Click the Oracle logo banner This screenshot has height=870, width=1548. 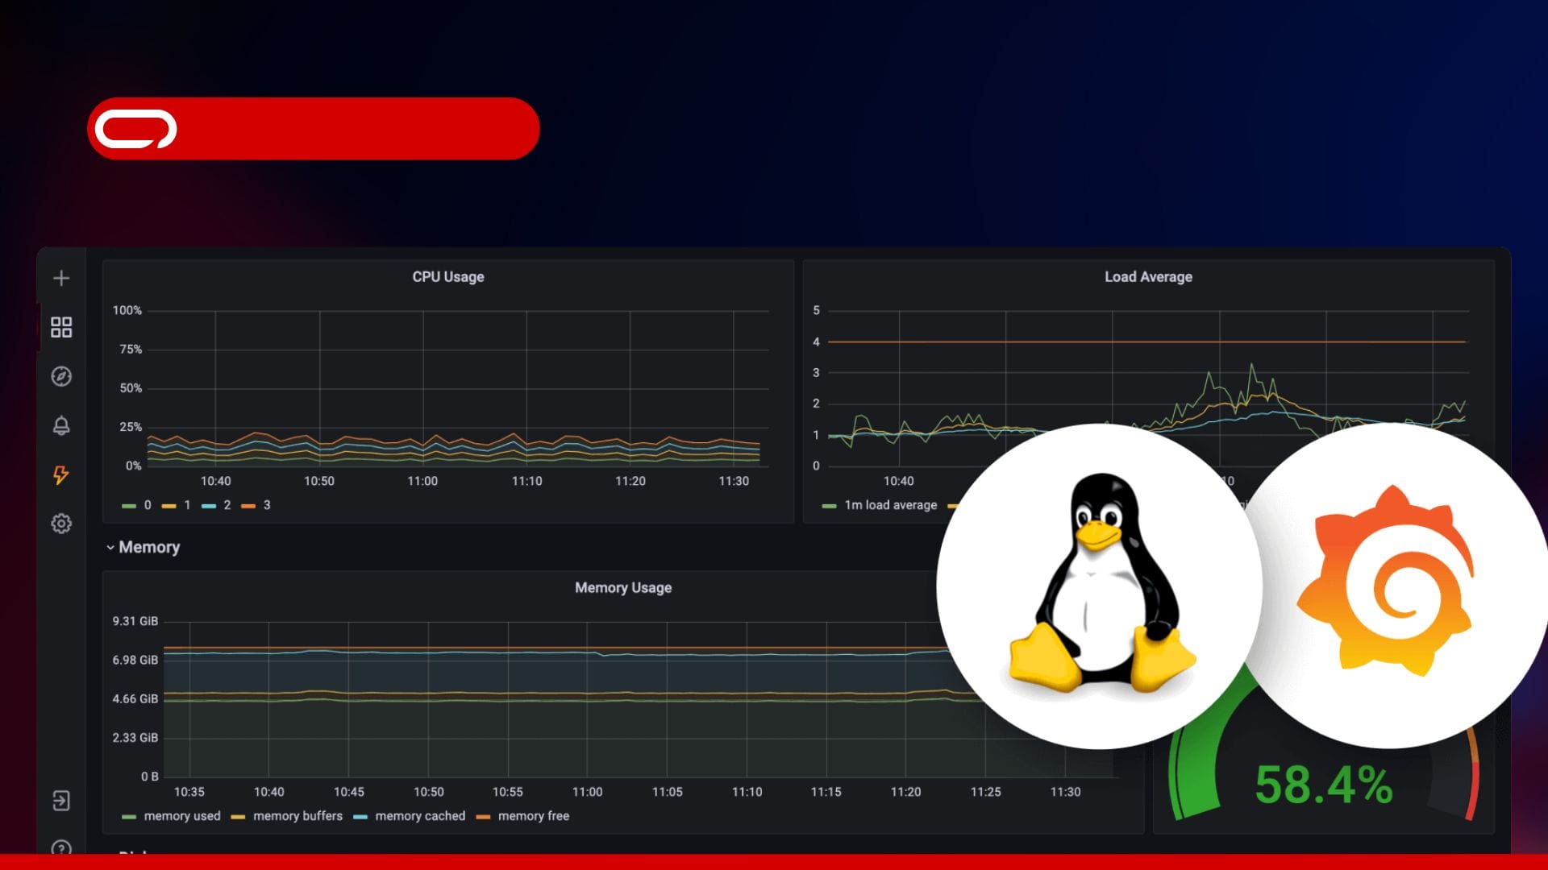click(313, 128)
